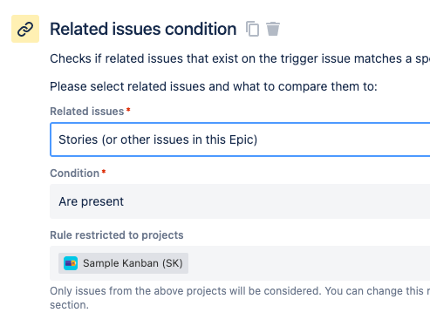This screenshot has height=333, width=430.
Task: Click the red asterisk beside Related issues
Action: point(128,110)
